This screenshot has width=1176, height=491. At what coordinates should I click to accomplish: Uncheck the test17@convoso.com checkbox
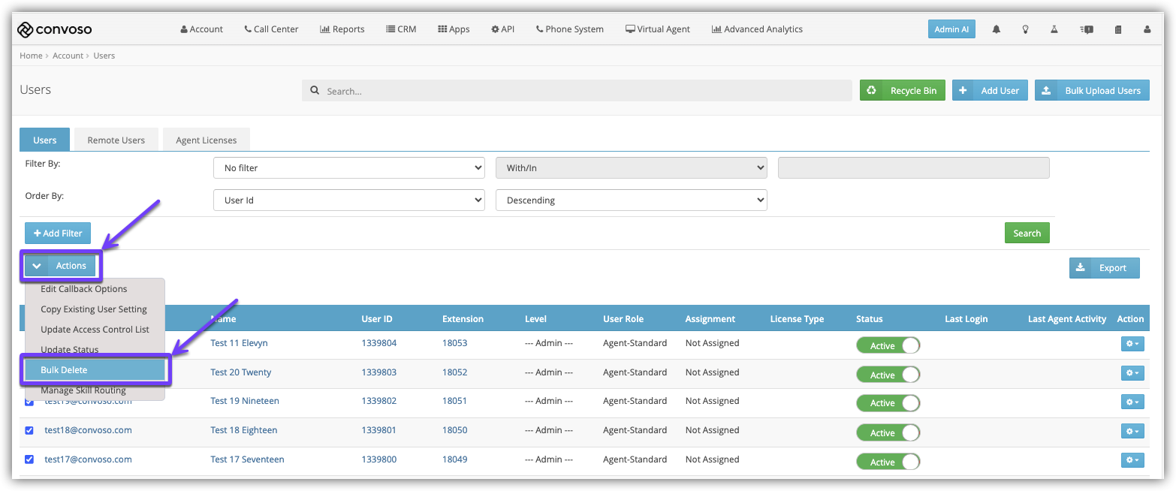click(x=29, y=459)
